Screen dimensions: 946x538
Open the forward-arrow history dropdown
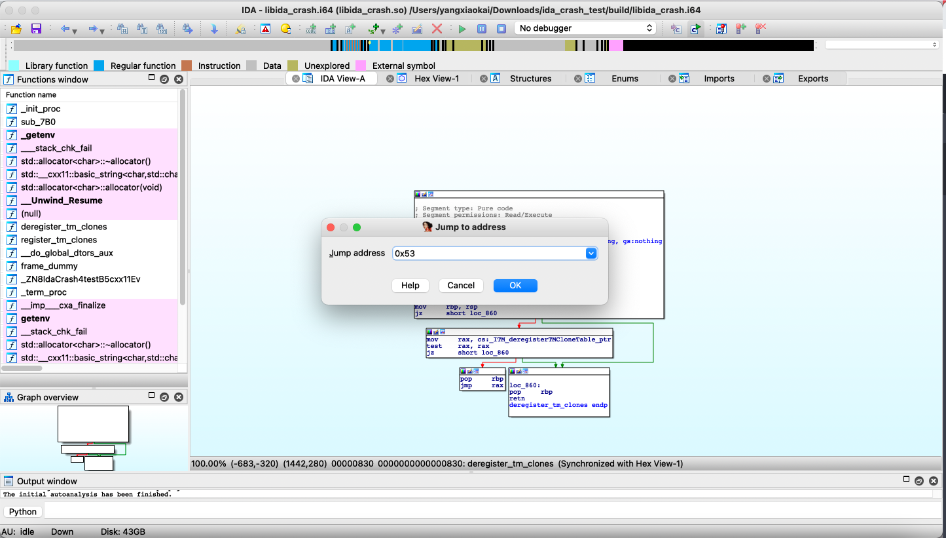click(102, 31)
